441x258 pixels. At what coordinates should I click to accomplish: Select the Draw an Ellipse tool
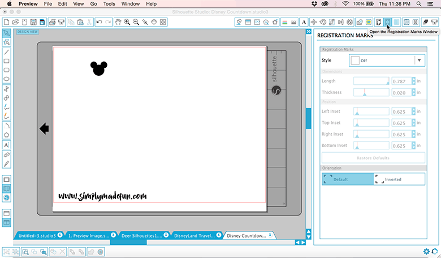click(x=6, y=79)
